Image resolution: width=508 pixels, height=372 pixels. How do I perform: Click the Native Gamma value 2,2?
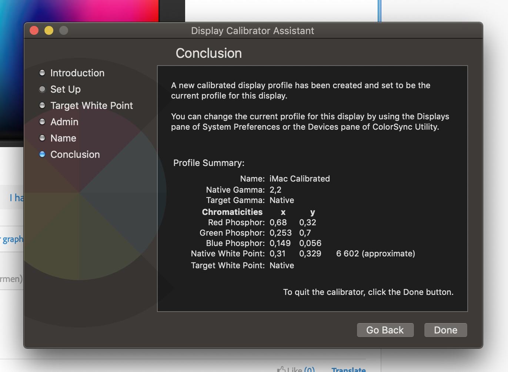[275, 190]
